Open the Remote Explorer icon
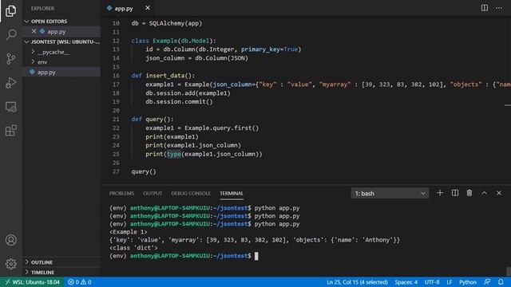 click(10, 107)
